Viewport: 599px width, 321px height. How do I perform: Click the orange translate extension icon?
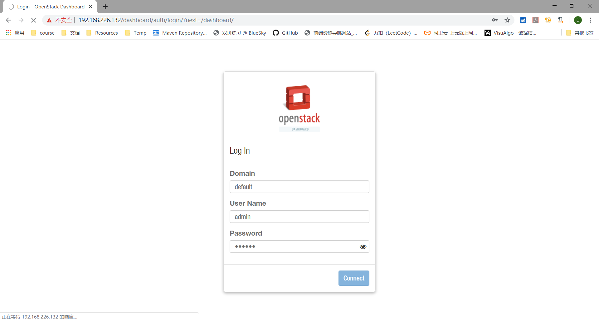tap(548, 20)
